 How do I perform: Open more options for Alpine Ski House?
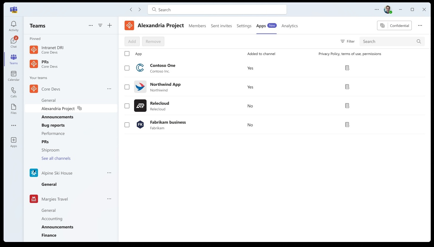pos(109,173)
